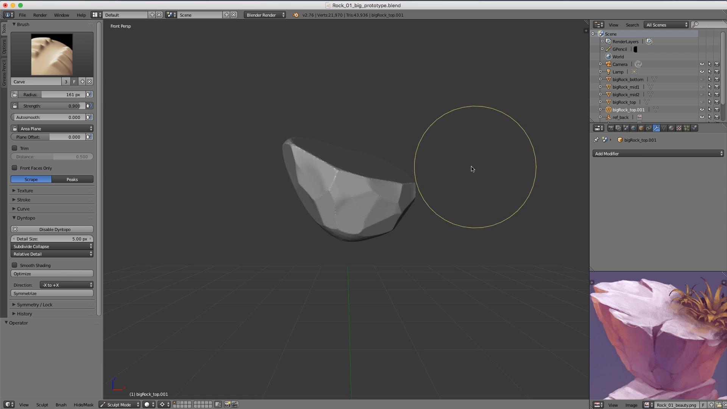Open the viewport Sculpt menu
The height and width of the screenshot is (409, 727).
[x=42, y=405]
